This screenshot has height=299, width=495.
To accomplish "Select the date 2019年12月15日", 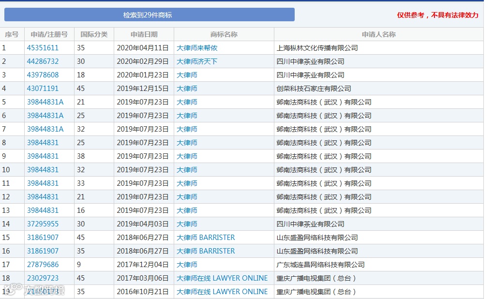I will (x=143, y=89).
